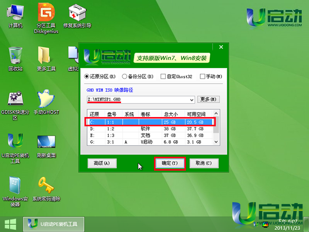Screen dimensions: 309x232
Task: Launch the 手动GHOST ghost icon
Action: 46,99
